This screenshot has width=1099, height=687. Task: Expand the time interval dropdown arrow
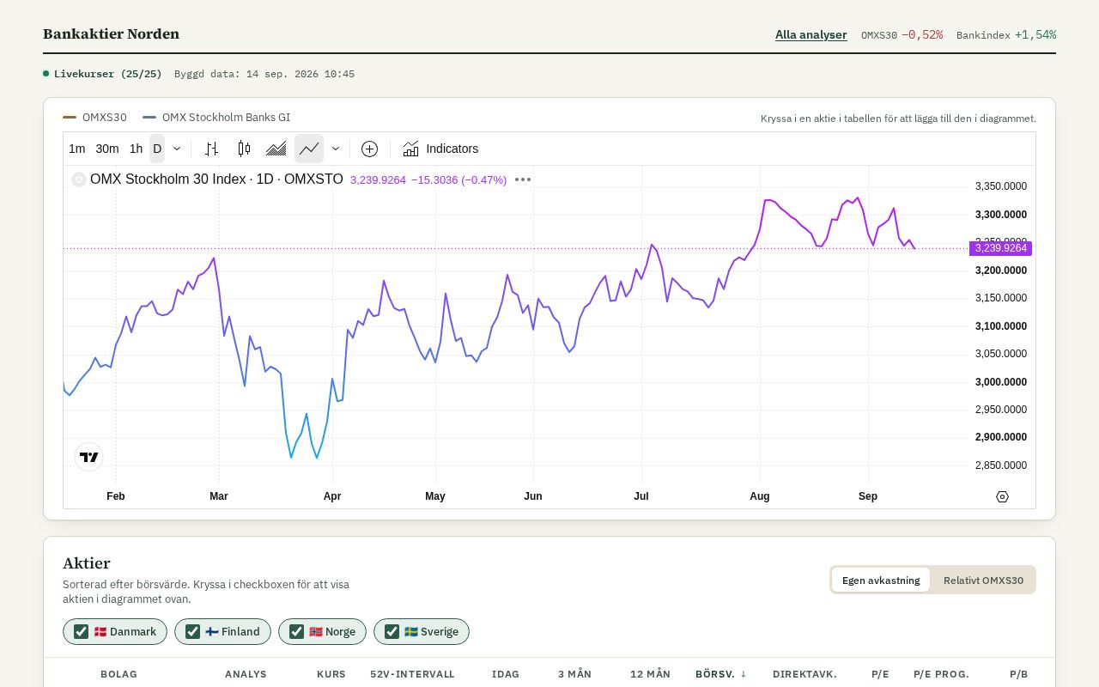(177, 149)
